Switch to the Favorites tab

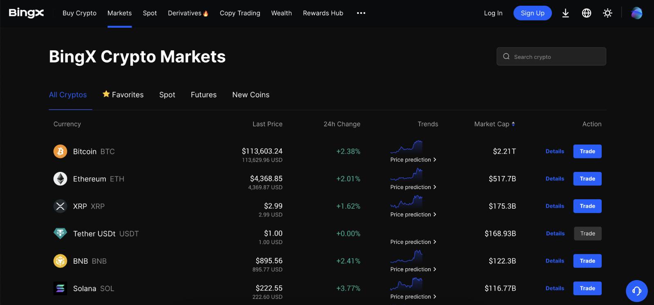coord(123,95)
